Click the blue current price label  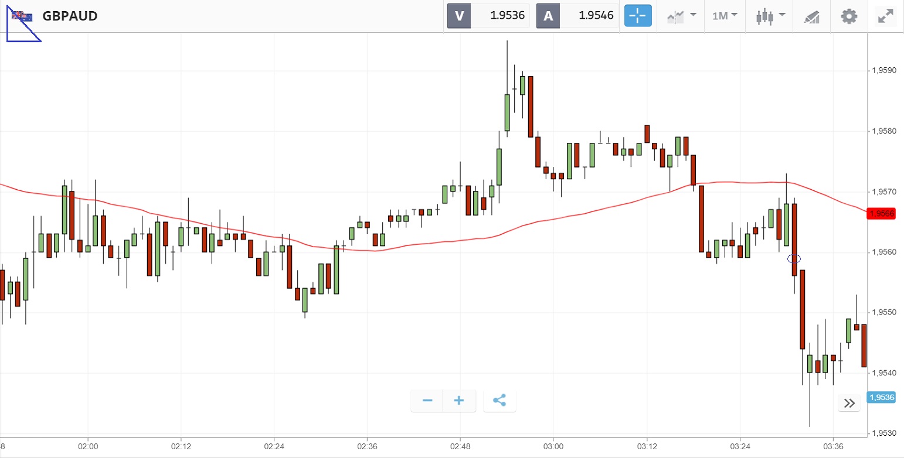(881, 397)
